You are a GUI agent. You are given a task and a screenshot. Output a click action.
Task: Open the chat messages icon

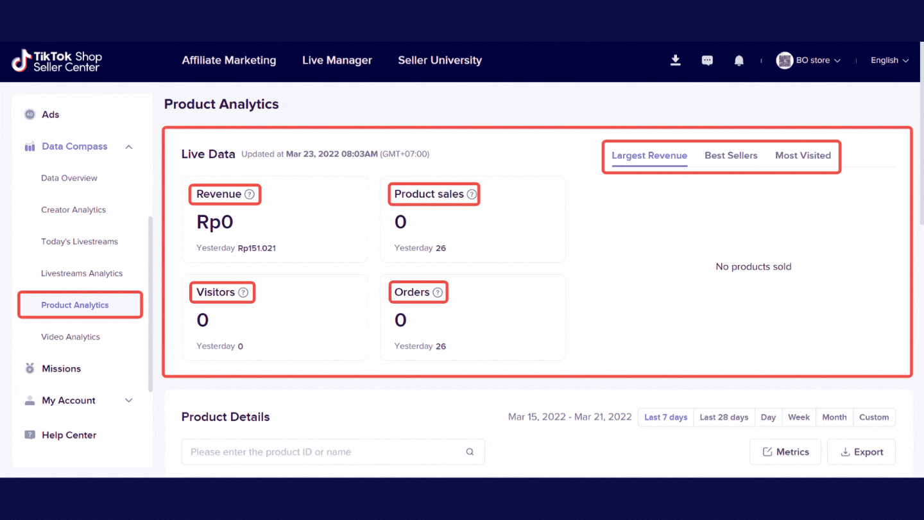click(707, 60)
